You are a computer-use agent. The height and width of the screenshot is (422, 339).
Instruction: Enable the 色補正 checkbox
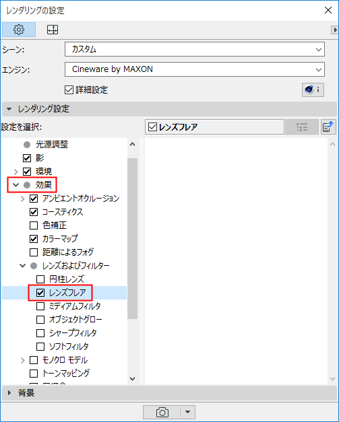[x=34, y=225]
